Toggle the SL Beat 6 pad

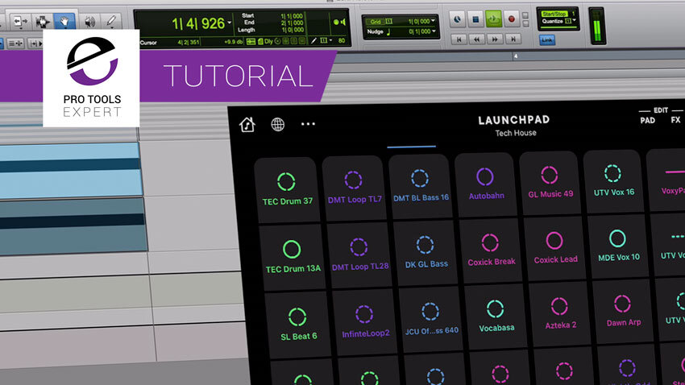(x=298, y=325)
